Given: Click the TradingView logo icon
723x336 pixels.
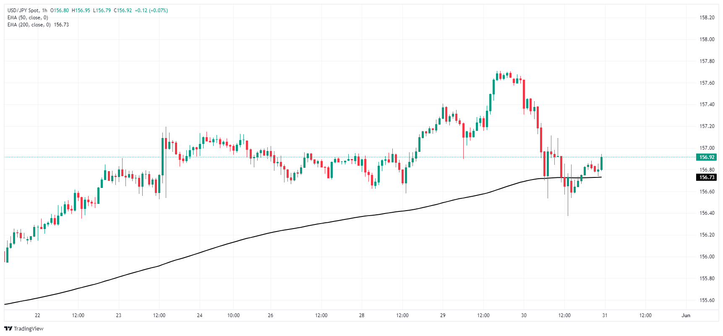Looking at the screenshot, I should (8, 328).
